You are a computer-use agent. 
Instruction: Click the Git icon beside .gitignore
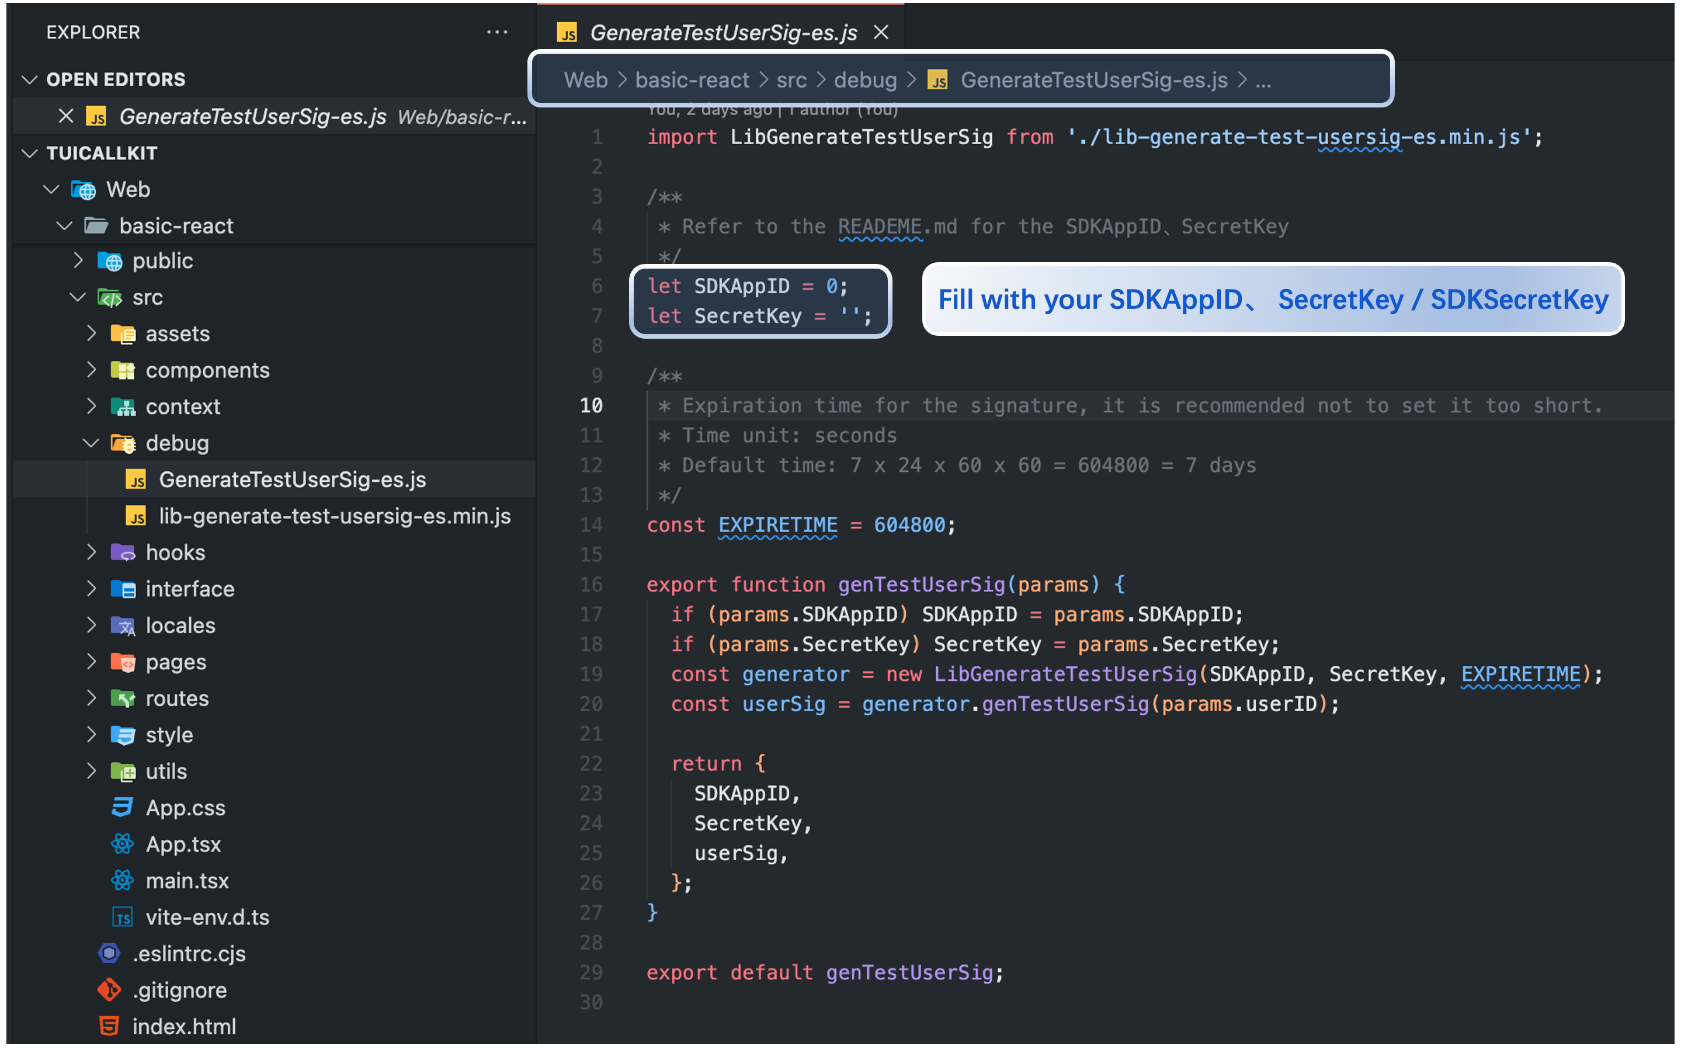[x=109, y=990]
